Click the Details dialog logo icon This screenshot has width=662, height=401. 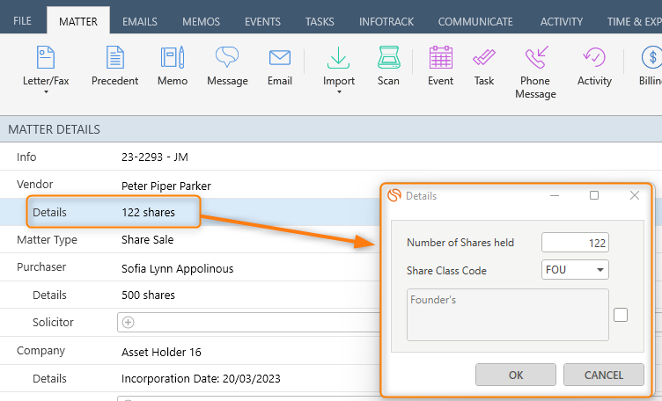[394, 195]
